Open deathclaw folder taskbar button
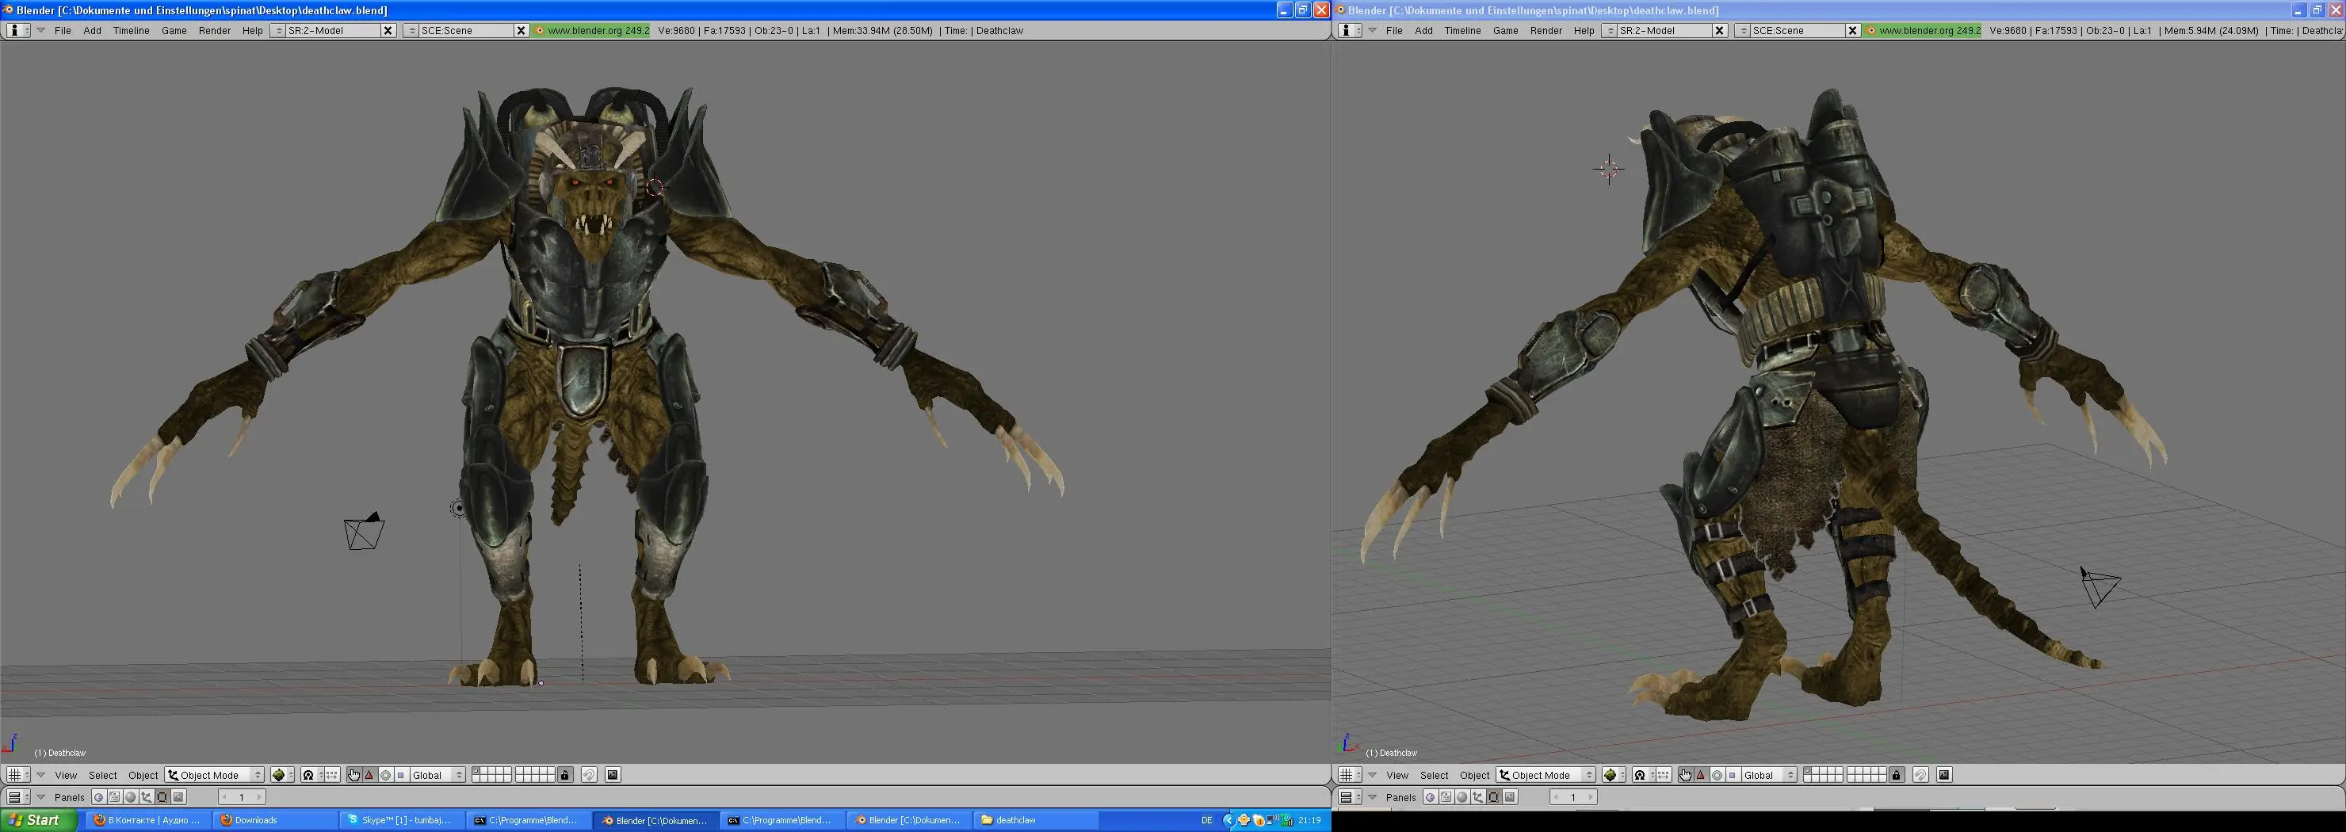 (x=1035, y=820)
